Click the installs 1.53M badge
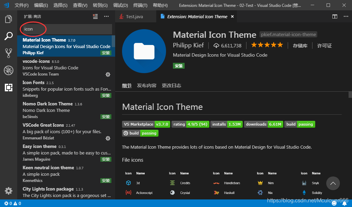 pos(227,124)
